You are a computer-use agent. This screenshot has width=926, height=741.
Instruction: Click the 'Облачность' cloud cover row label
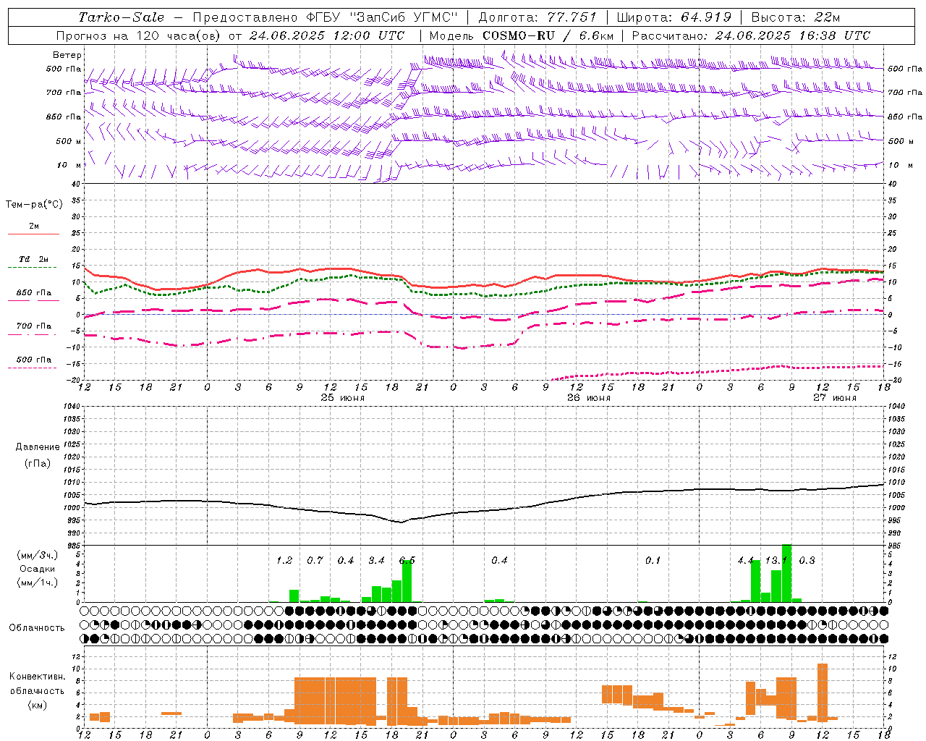coord(37,628)
